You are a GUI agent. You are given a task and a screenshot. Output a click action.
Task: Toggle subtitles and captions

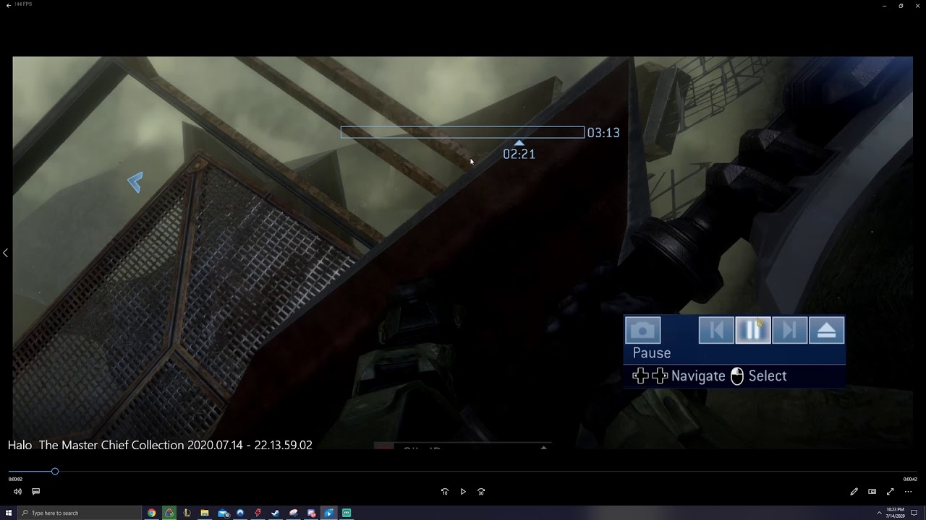(x=35, y=492)
